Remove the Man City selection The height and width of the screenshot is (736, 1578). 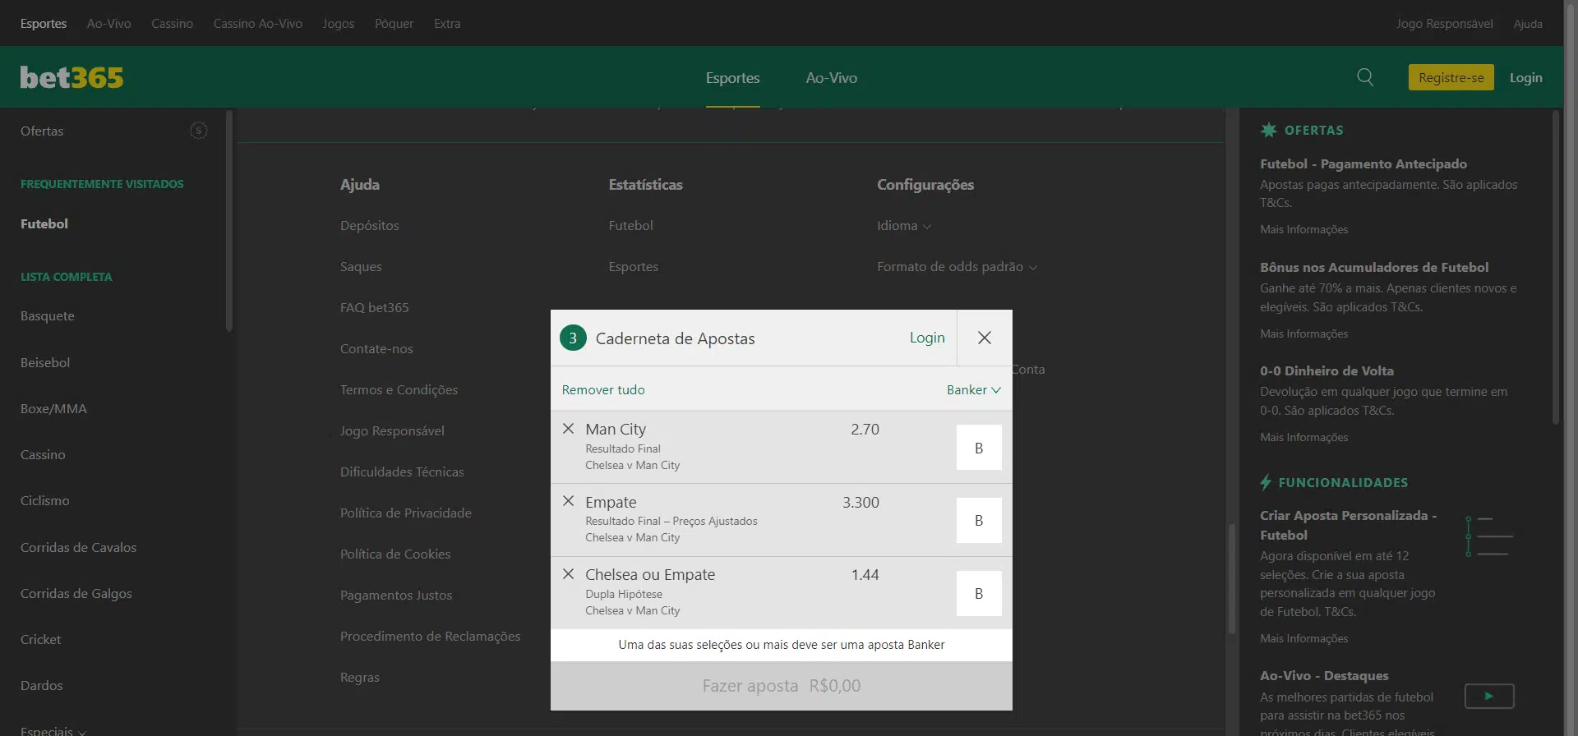point(568,429)
